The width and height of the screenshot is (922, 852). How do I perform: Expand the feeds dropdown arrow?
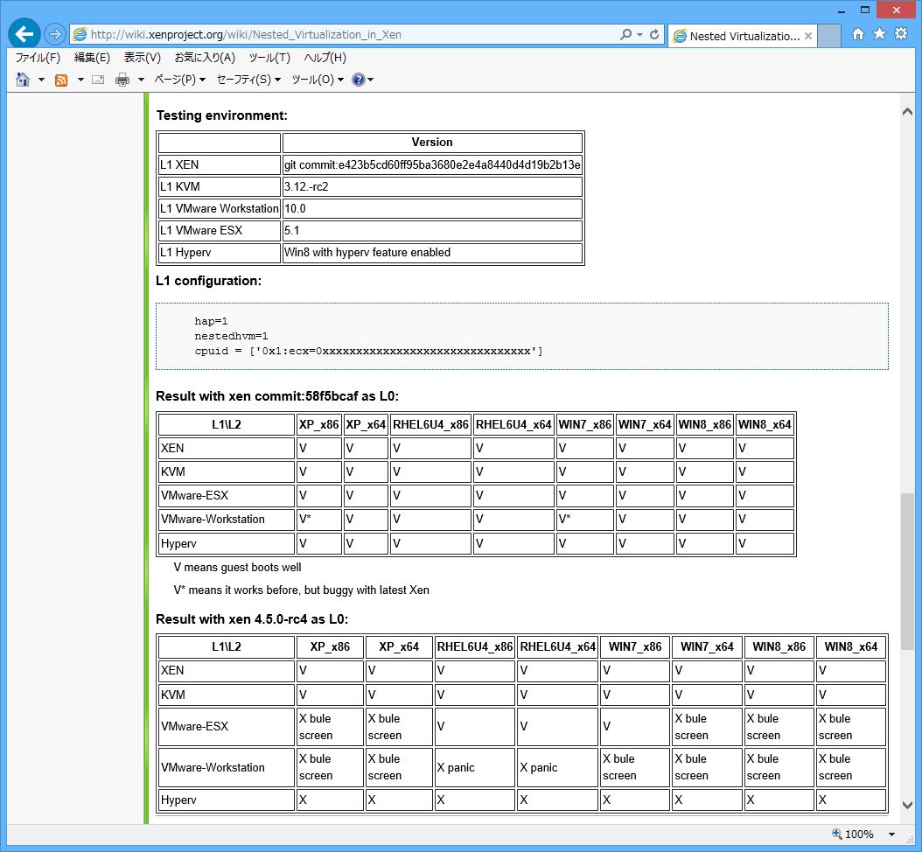click(80, 80)
